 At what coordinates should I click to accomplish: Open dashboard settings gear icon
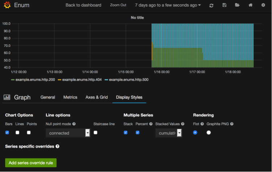pos(263,5)
